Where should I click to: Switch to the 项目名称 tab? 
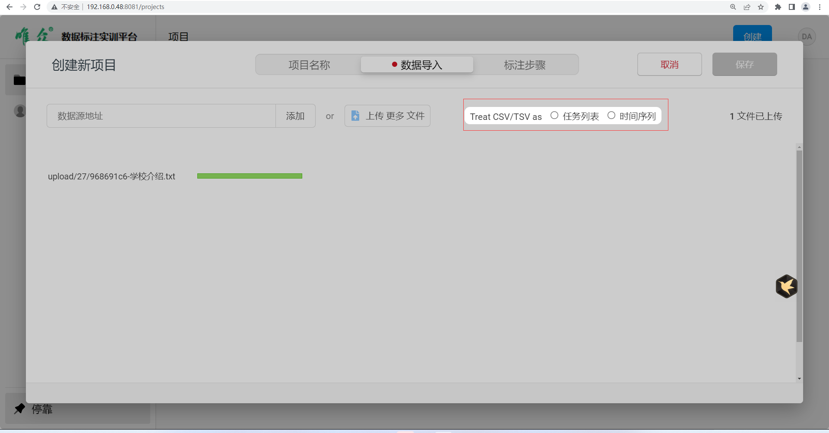309,65
